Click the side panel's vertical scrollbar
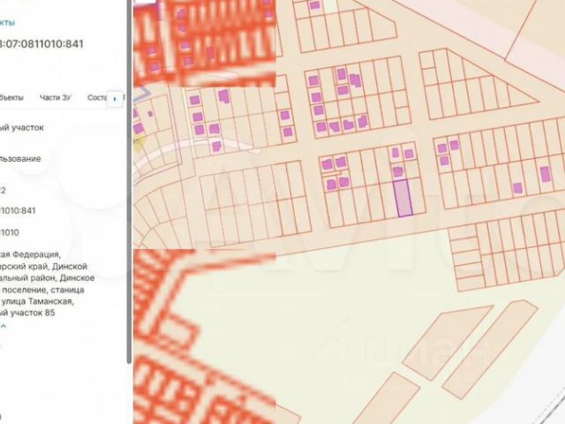Image resolution: width=565 pixels, height=424 pixels. (x=130, y=180)
